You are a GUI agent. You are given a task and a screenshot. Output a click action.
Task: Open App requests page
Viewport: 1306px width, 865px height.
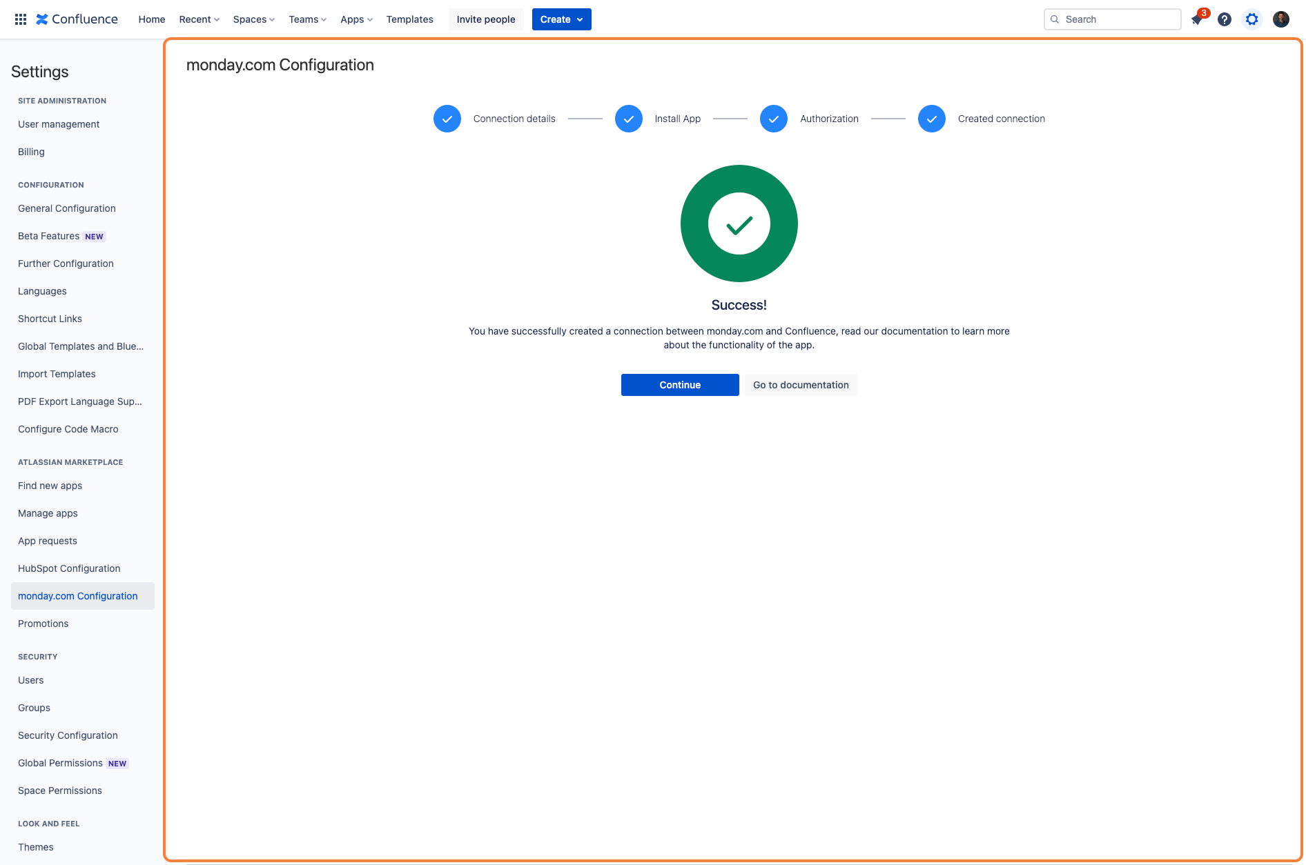(83, 541)
